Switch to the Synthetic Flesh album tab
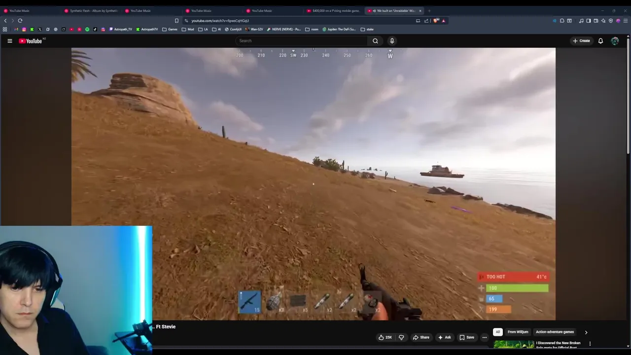 tap(91, 10)
